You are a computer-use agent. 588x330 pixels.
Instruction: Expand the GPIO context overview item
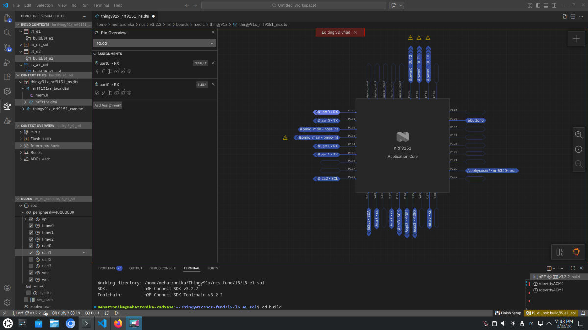point(21,132)
